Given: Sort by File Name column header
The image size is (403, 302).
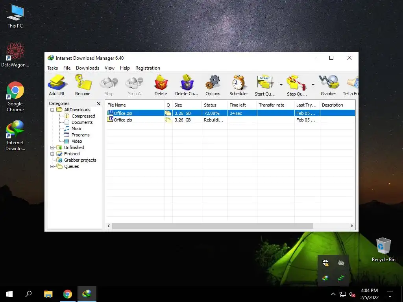Looking at the screenshot, I should [135, 105].
